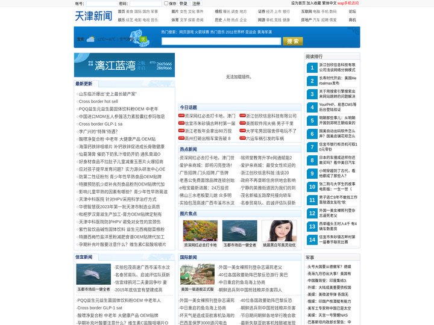The image size is (434, 325).
Task: Click rank number 10 badge in 阅读排行
Action: [x=312, y=187]
